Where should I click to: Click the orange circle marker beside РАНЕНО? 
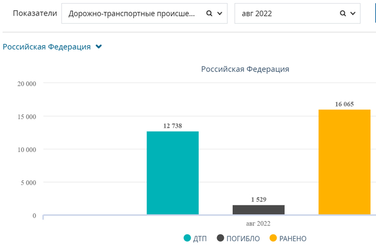click(273, 238)
